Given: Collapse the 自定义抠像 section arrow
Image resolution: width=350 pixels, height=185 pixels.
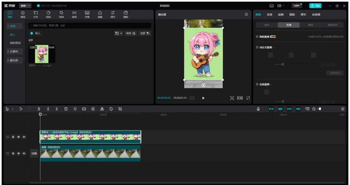Looking at the screenshot, I should click(274, 48).
